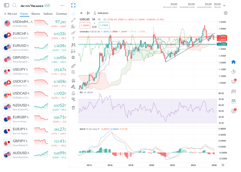Select the trend line drawing tool
The height and width of the screenshot is (172, 241).
tap(73, 20)
